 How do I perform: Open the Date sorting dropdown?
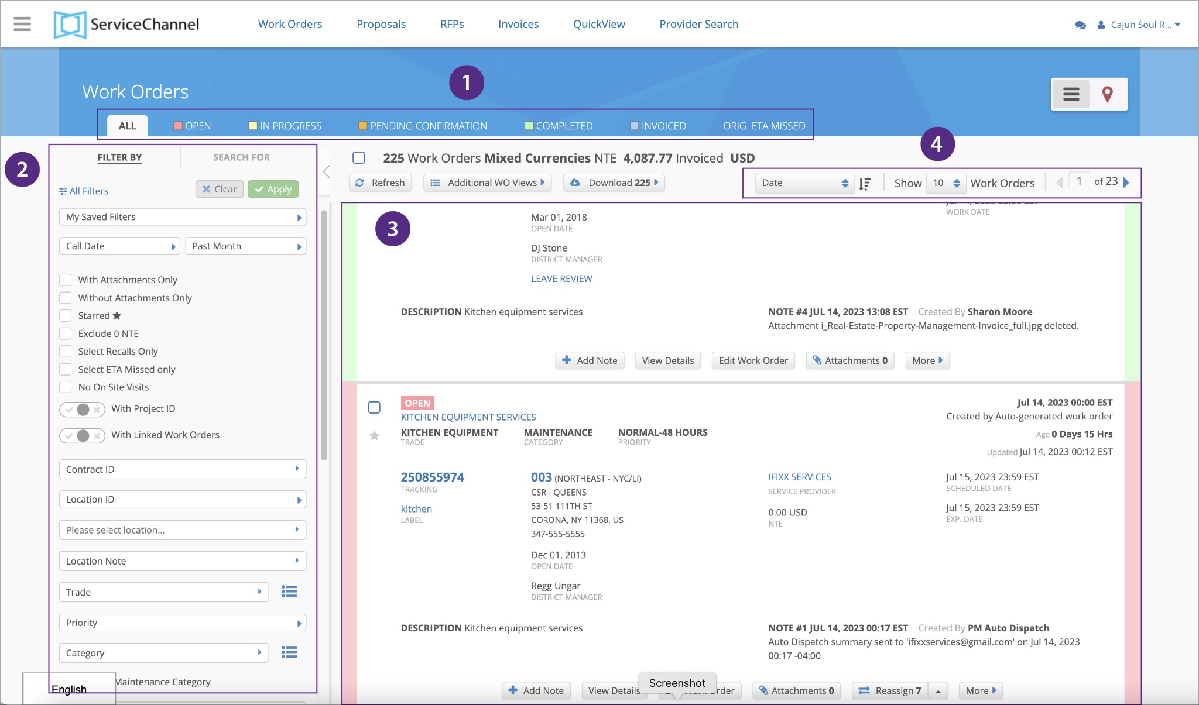click(805, 183)
